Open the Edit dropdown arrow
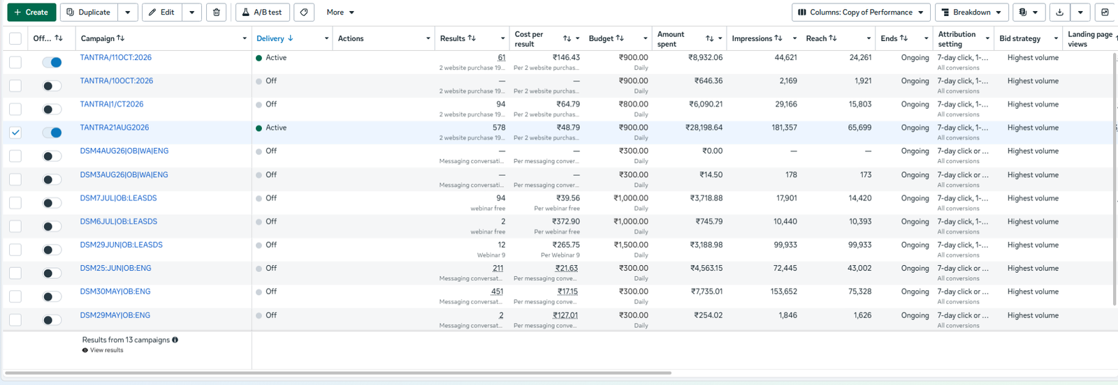 click(191, 13)
